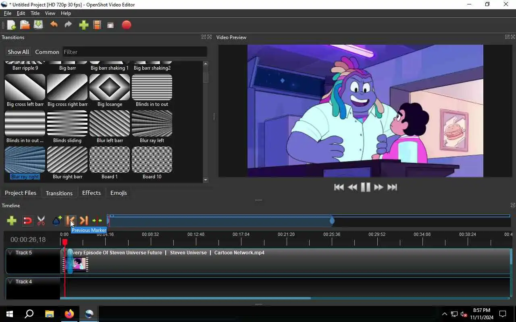Rewind the video preview

(x=352, y=187)
